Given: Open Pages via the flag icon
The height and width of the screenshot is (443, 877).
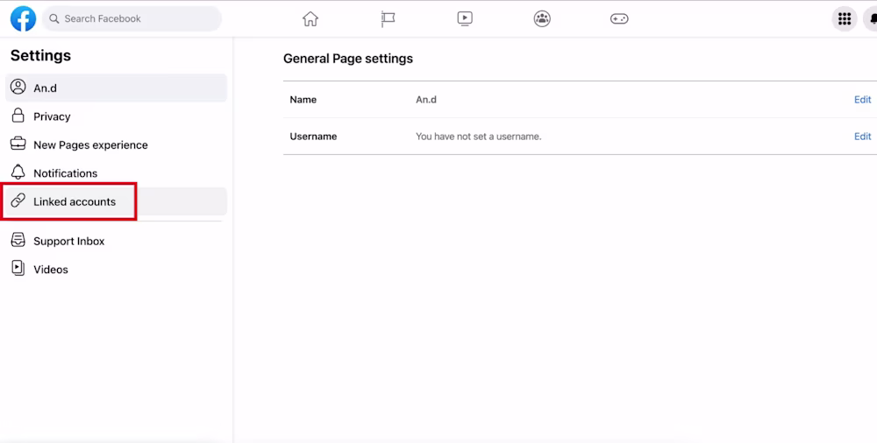Looking at the screenshot, I should coord(388,19).
